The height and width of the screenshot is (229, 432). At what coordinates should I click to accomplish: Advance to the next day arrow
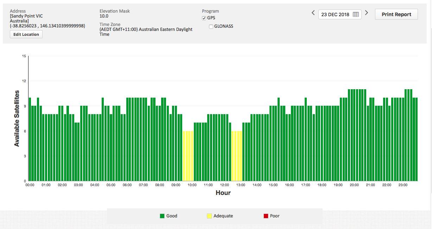click(x=366, y=13)
